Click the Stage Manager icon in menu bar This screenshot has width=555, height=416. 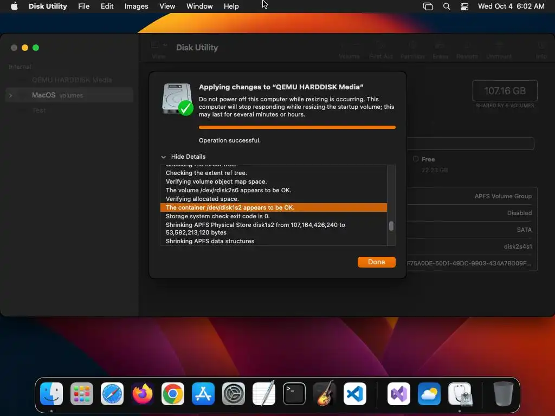(428, 6)
